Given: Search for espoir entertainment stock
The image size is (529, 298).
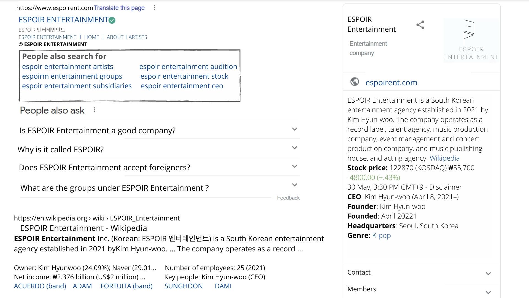Looking at the screenshot, I should click(184, 76).
